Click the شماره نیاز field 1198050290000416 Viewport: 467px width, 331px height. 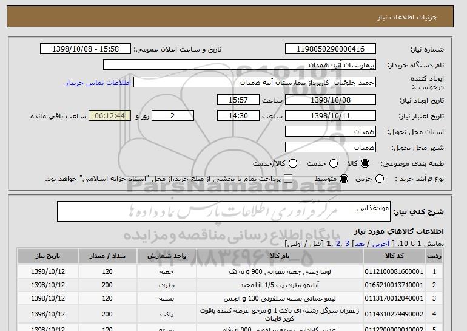coord(331,49)
